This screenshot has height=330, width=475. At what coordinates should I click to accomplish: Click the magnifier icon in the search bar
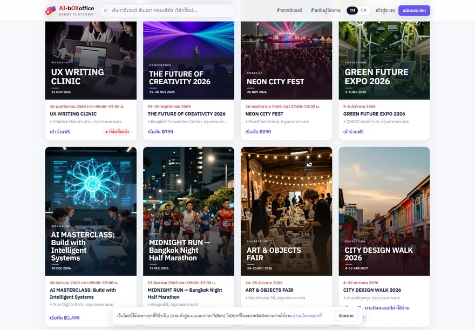point(106,10)
